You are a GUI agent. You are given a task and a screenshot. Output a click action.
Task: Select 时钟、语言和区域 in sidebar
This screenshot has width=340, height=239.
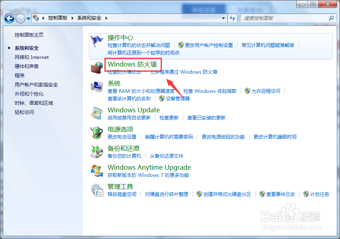pos(34,103)
